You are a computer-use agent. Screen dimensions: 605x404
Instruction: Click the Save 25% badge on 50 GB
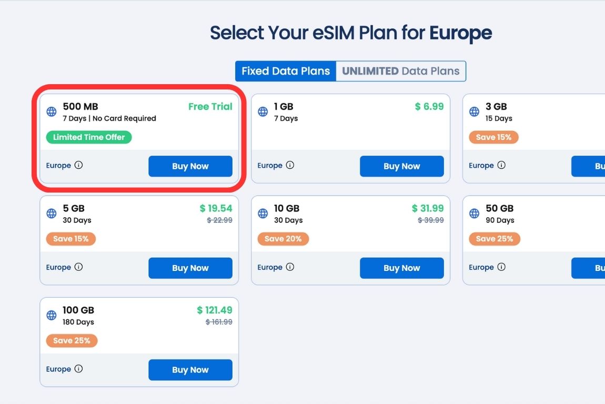click(495, 239)
